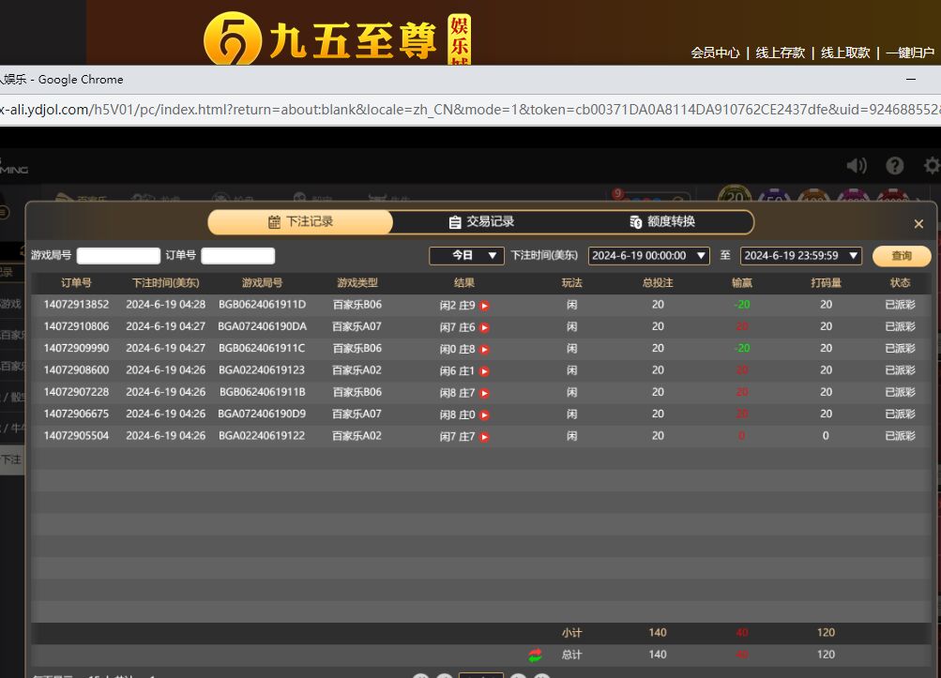Image resolution: width=941 pixels, height=678 pixels.
Task: Play video replay for order 14072905504
Action: pos(485,437)
